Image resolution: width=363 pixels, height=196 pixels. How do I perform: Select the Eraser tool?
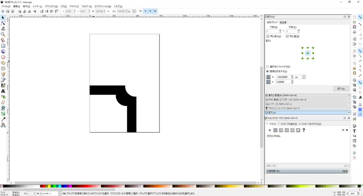pos(3,102)
